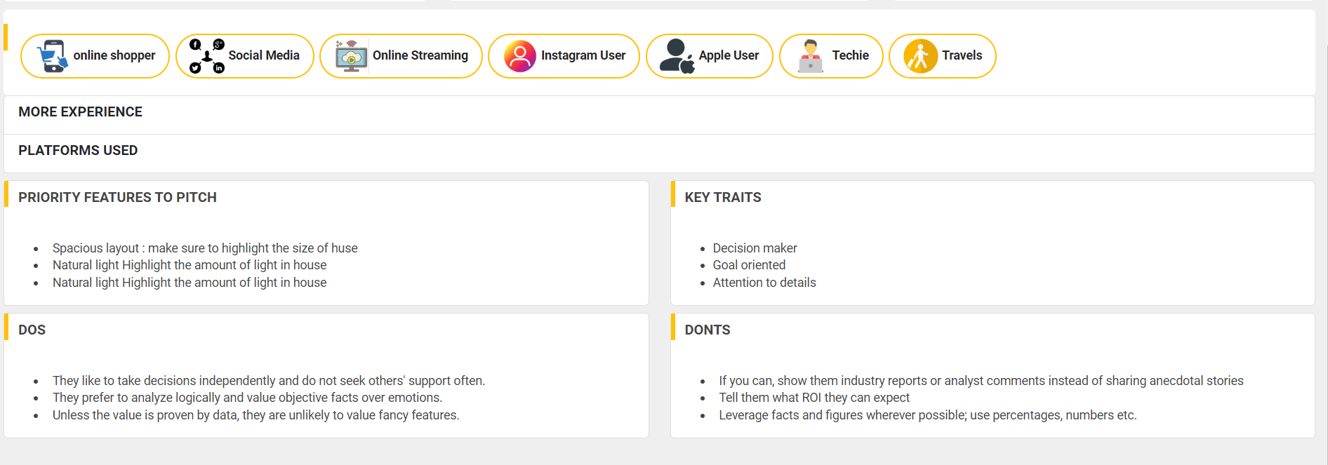Select the Online Streaming tag label
The width and height of the screenshot is (1328, 465).
coord(420,55)
